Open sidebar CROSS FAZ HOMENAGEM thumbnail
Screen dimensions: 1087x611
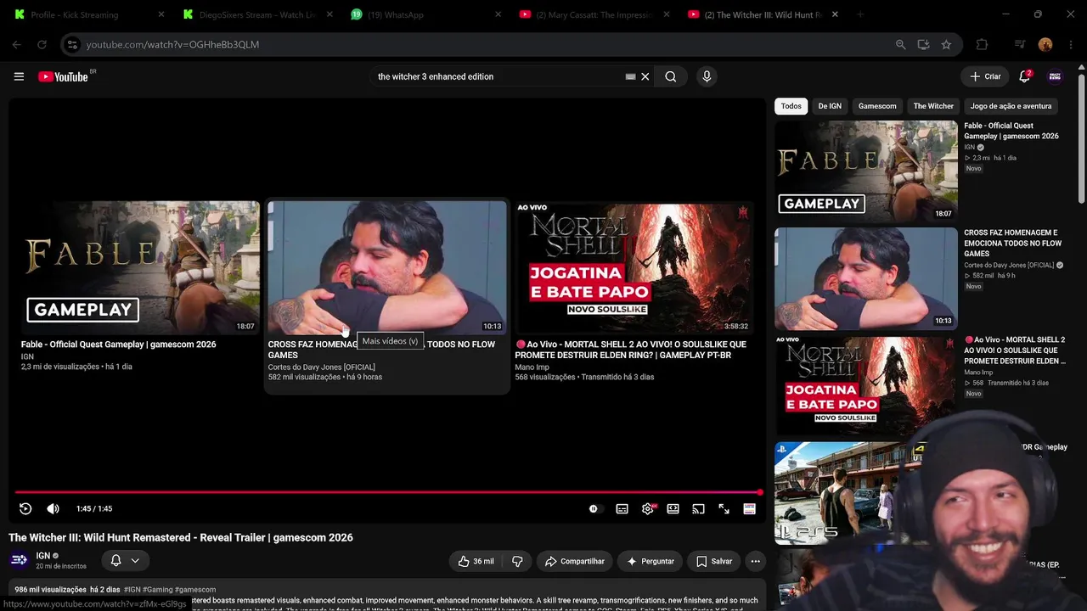point(865,278)
